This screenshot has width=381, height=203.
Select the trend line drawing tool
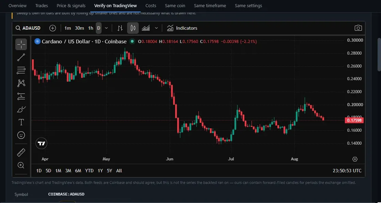[21, 57]
